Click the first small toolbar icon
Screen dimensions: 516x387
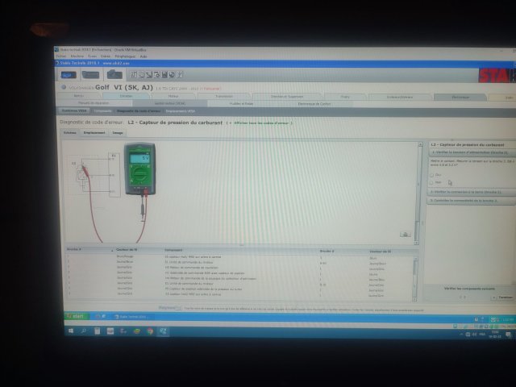click(134, 75)
